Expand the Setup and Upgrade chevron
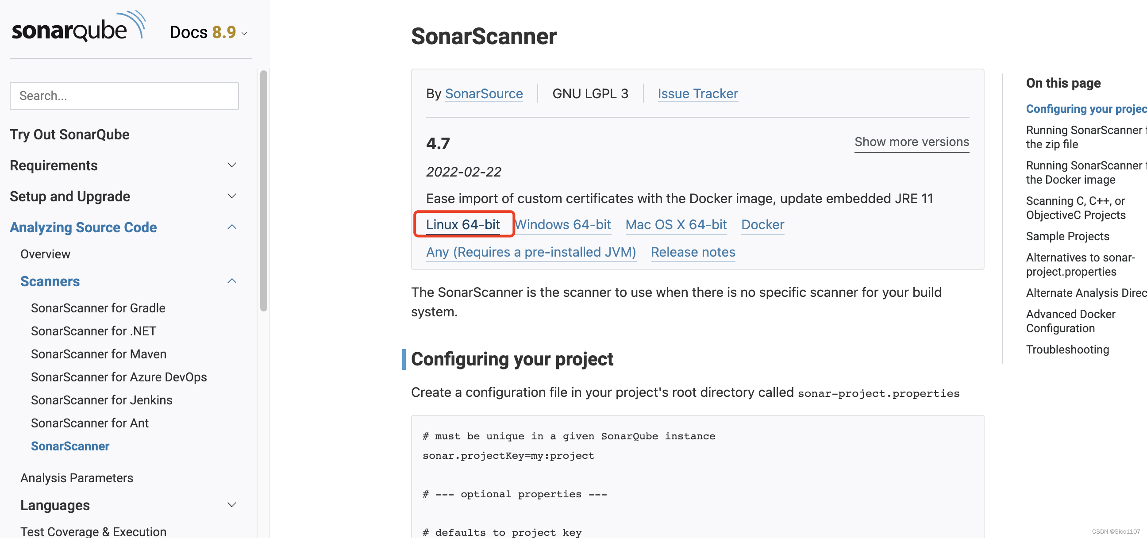Image resolution: width=1147 pixels, height=538 pixels. pyautogui.click(x=231, y=196)
